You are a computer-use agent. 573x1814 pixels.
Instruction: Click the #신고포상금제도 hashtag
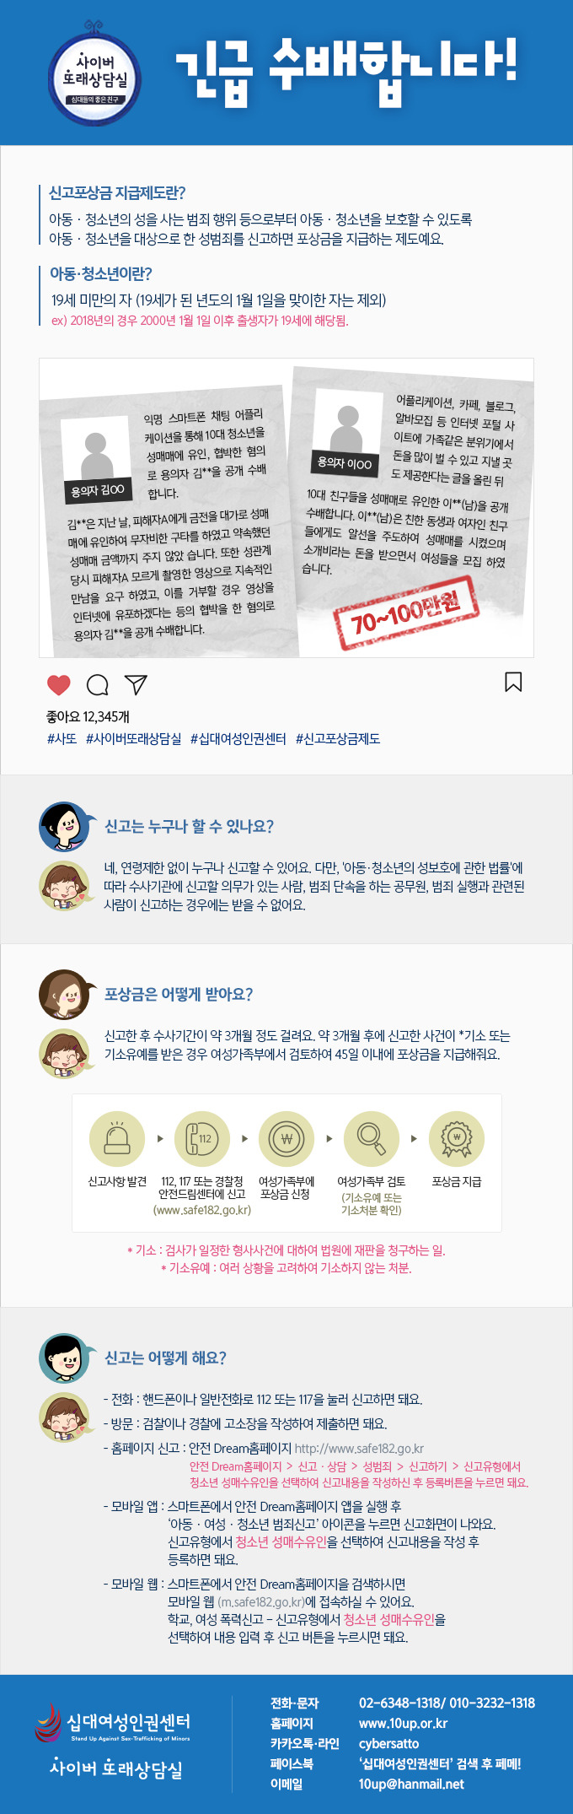click(x=337, y=738)
